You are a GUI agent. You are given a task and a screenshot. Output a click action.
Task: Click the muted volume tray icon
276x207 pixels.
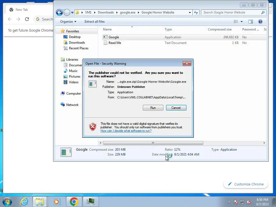tap(249, 202)
